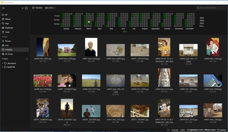Open thumbnail a5000-kme_0204.jpg
This screenshot has width=228, height=132.
pyautogui.click(x=67, y=50)
